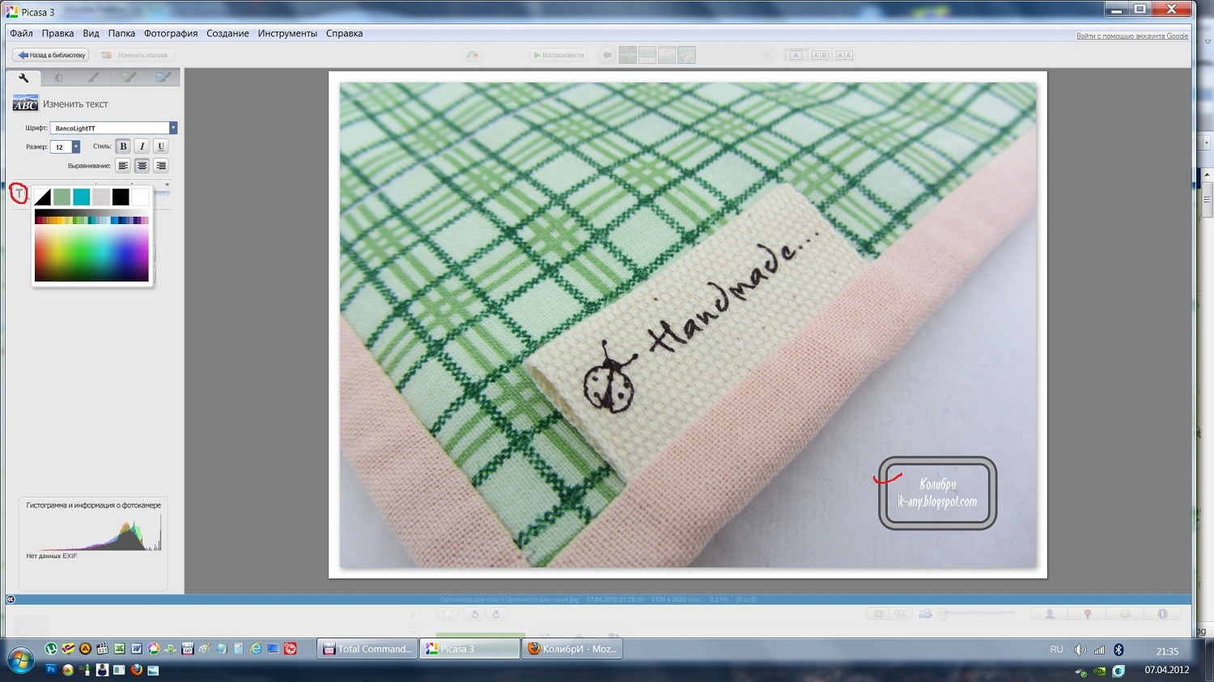This screenshot has height=682, width=1214.
Task: Open the Windows Start menu
Action: 20,659
